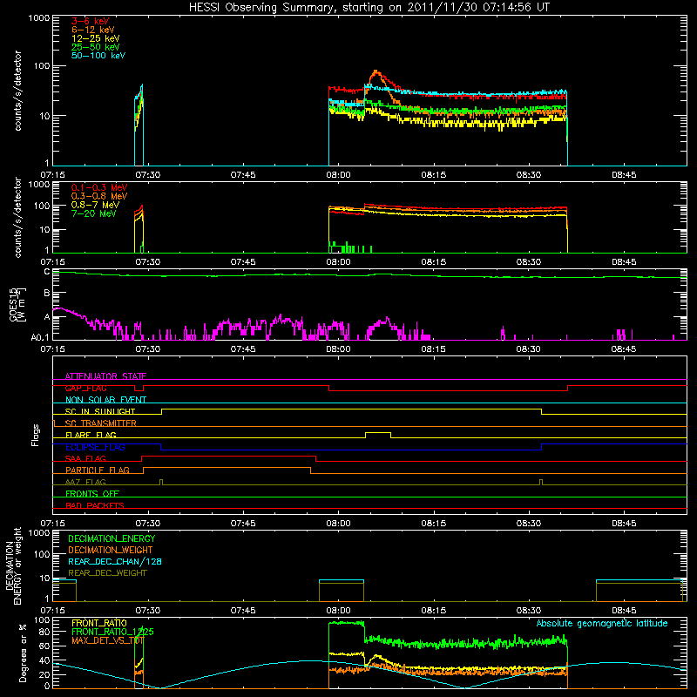Viewport: 697px width, 697px height.
Task: Select the FRONTS_OFF flag label
Action: 92,494
